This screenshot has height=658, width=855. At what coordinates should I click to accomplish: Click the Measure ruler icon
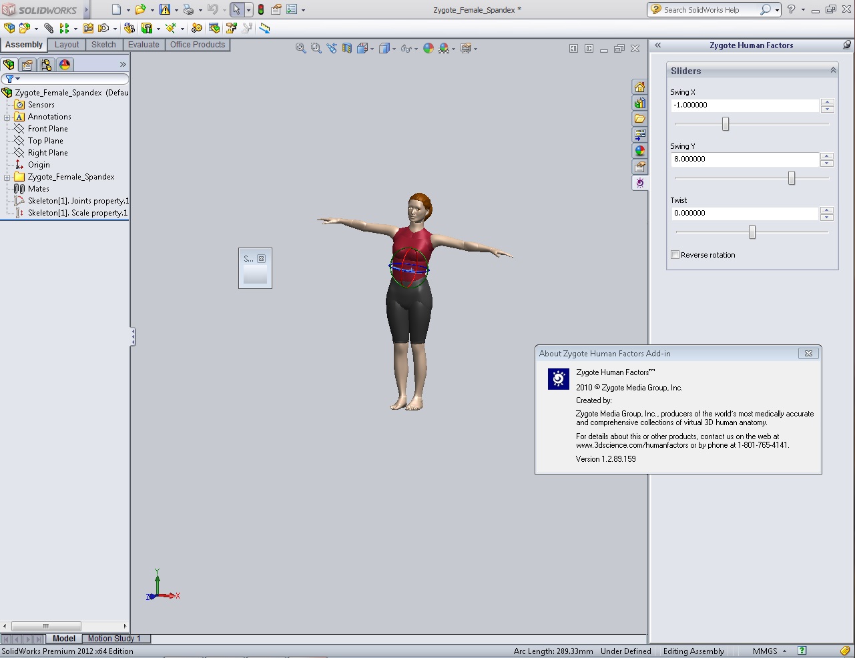coord(265,28)
